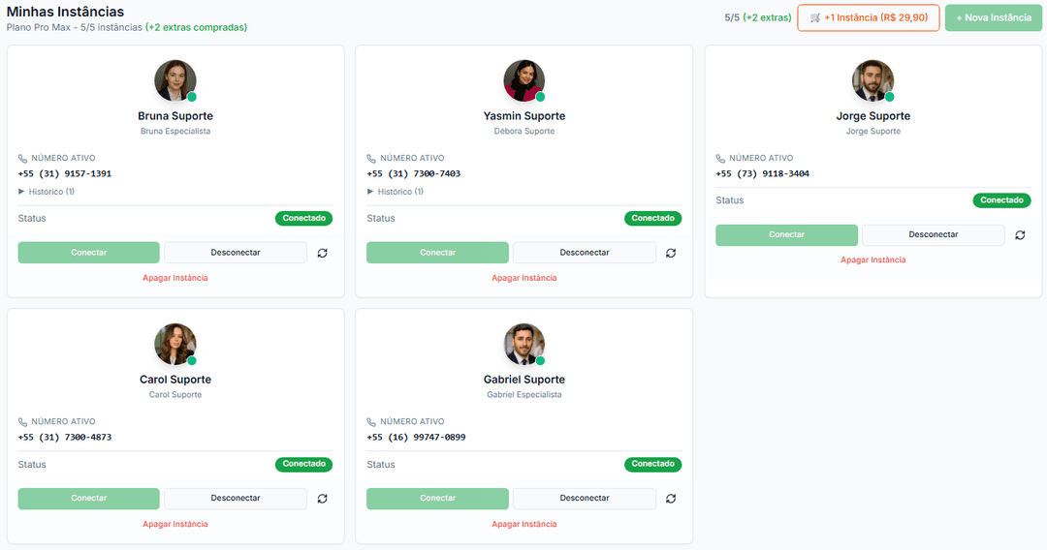Refresh the Yasmin Suporte instance

click(x=671, y=253)
